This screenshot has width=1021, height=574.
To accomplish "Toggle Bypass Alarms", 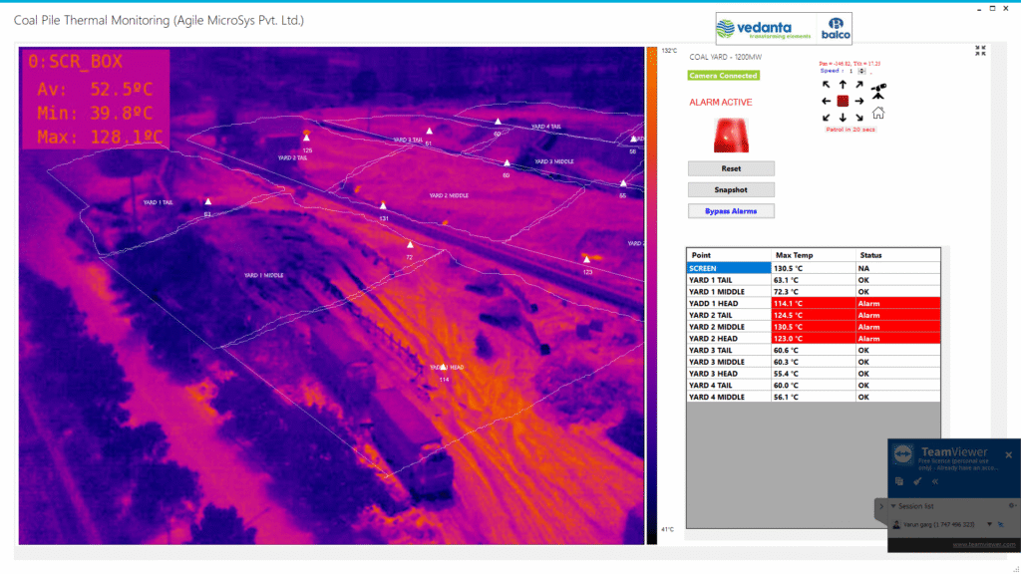I will [x=730, y=210].
